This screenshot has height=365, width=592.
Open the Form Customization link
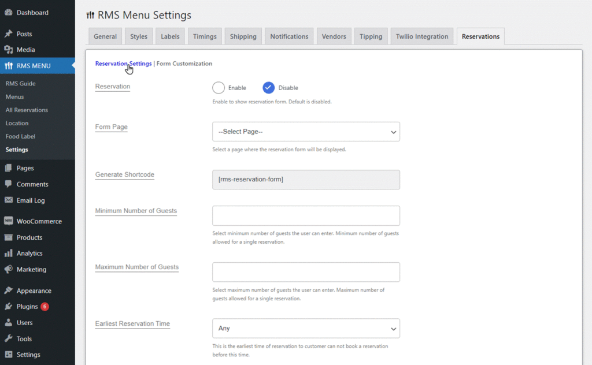[184, 64]
